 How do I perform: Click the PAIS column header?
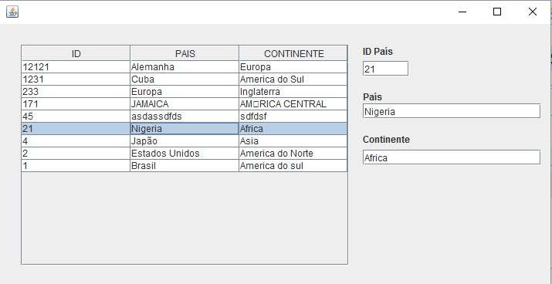point(185,53)
